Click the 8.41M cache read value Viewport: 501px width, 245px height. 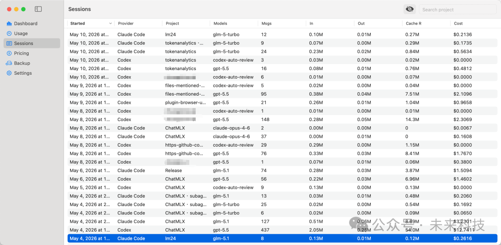[412, 153]
